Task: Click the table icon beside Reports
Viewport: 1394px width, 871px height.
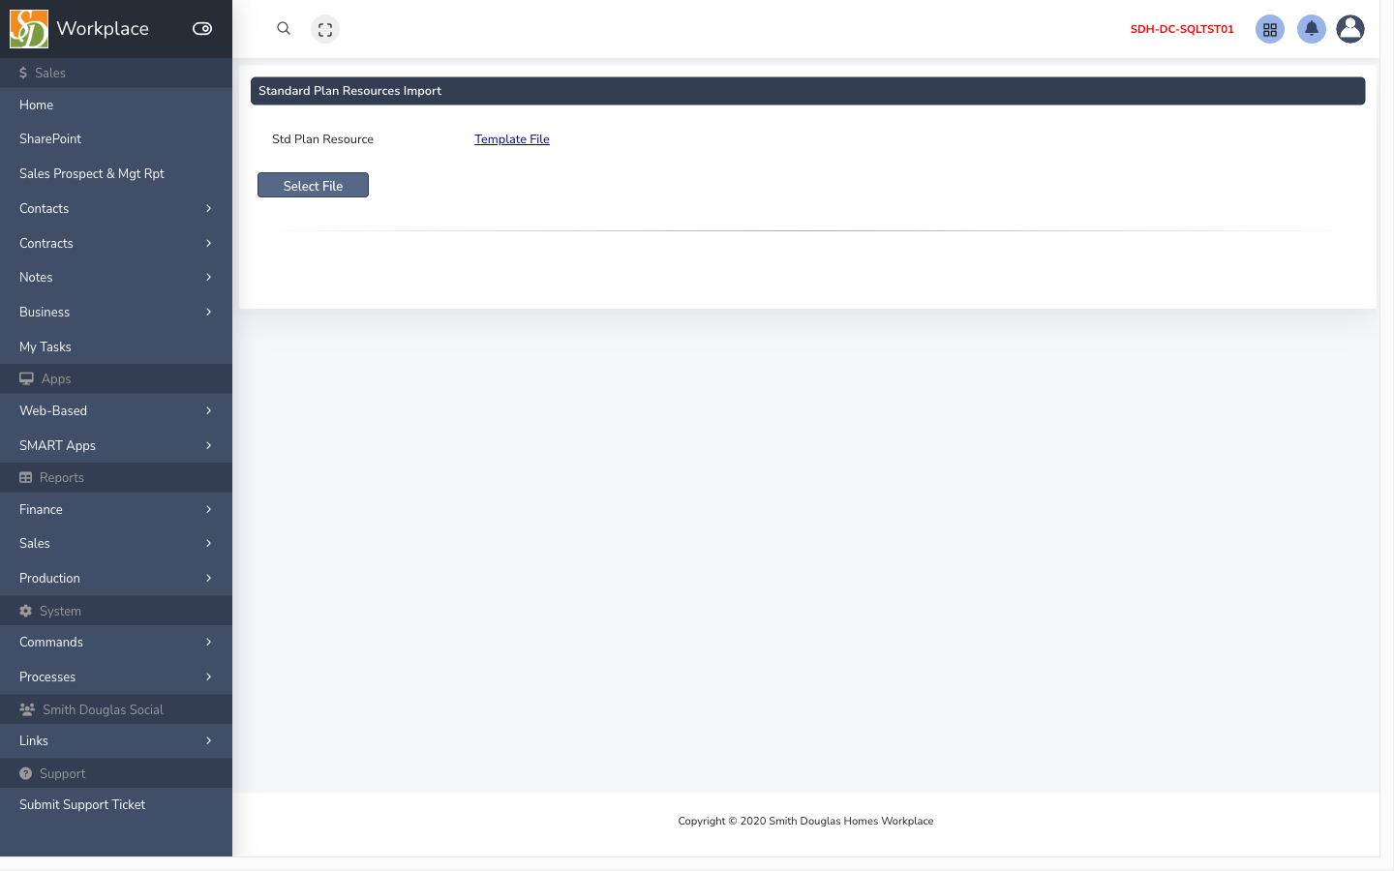Action: coord(26,477)
